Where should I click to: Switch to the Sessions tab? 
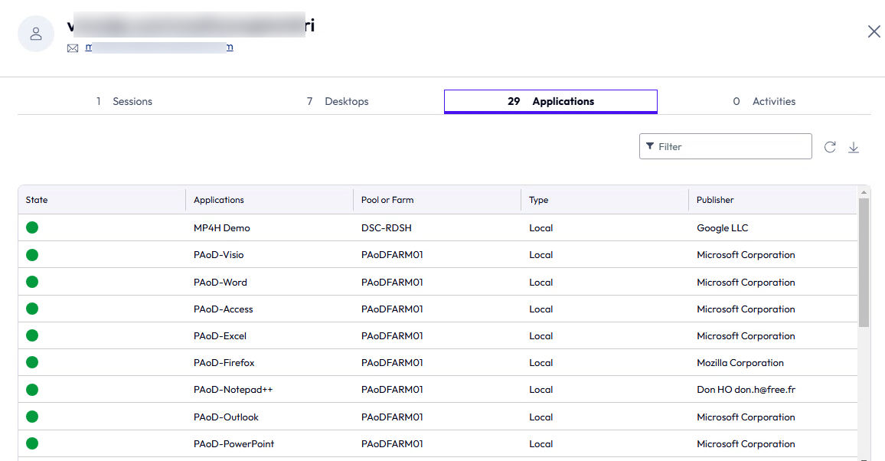coord(124,101)
